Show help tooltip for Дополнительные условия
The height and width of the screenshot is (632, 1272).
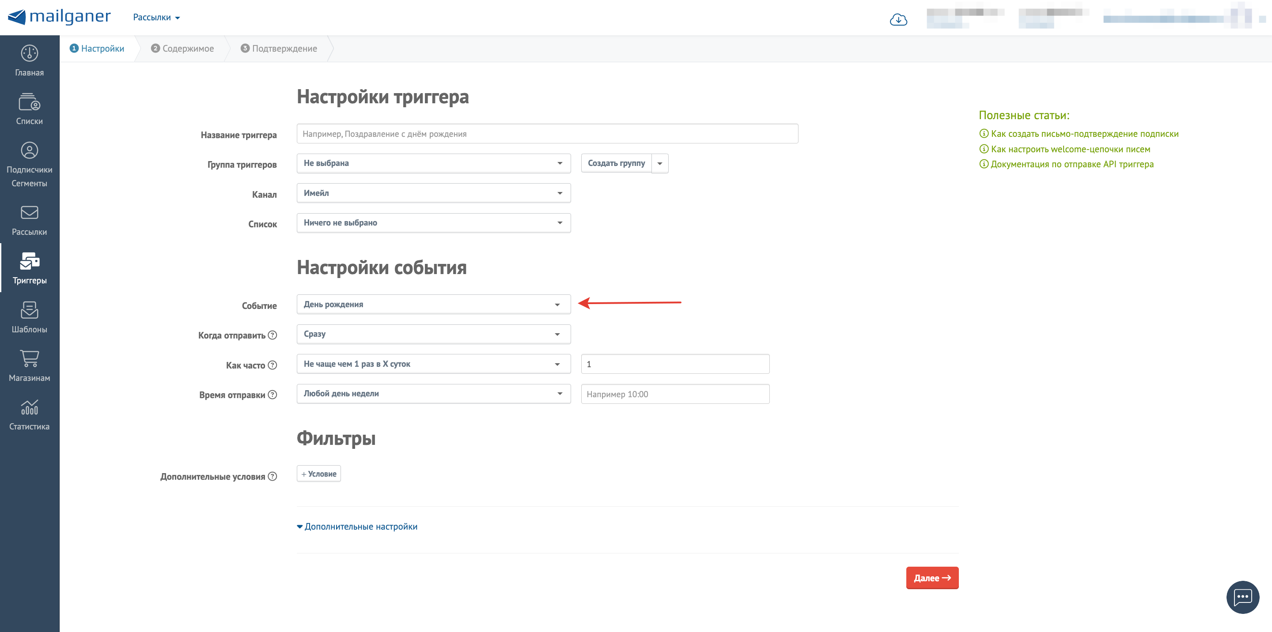pyautogui.click(x=272, y=477)
